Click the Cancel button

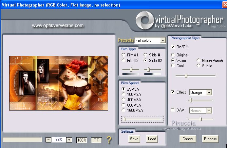click(x=188, y=139)
